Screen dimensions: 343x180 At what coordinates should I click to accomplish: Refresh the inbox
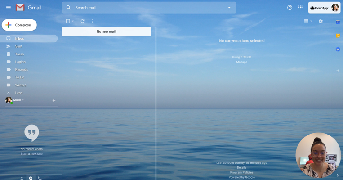click(x=82, y=21)
